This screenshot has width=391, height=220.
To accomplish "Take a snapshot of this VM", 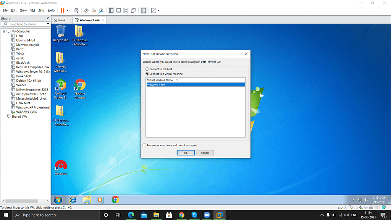I will point(86,10).
